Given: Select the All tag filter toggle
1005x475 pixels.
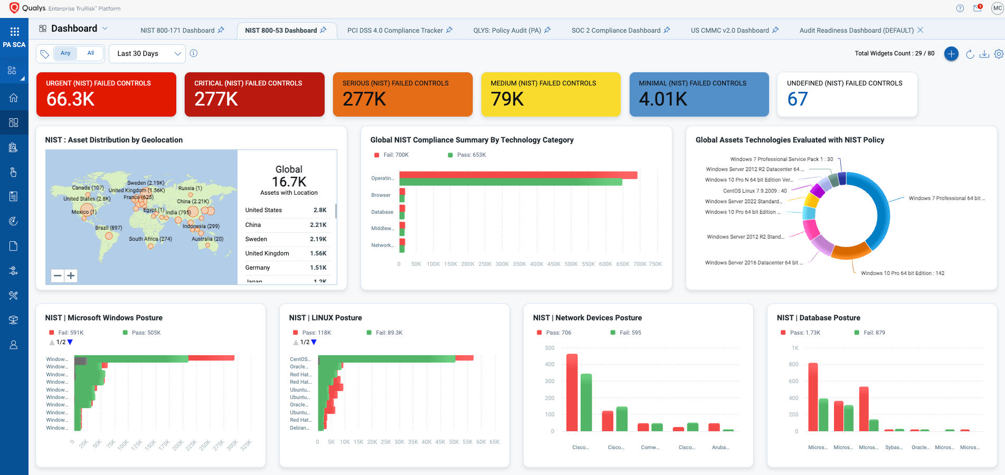Looking at the screenshot, I should pos(91,53).
